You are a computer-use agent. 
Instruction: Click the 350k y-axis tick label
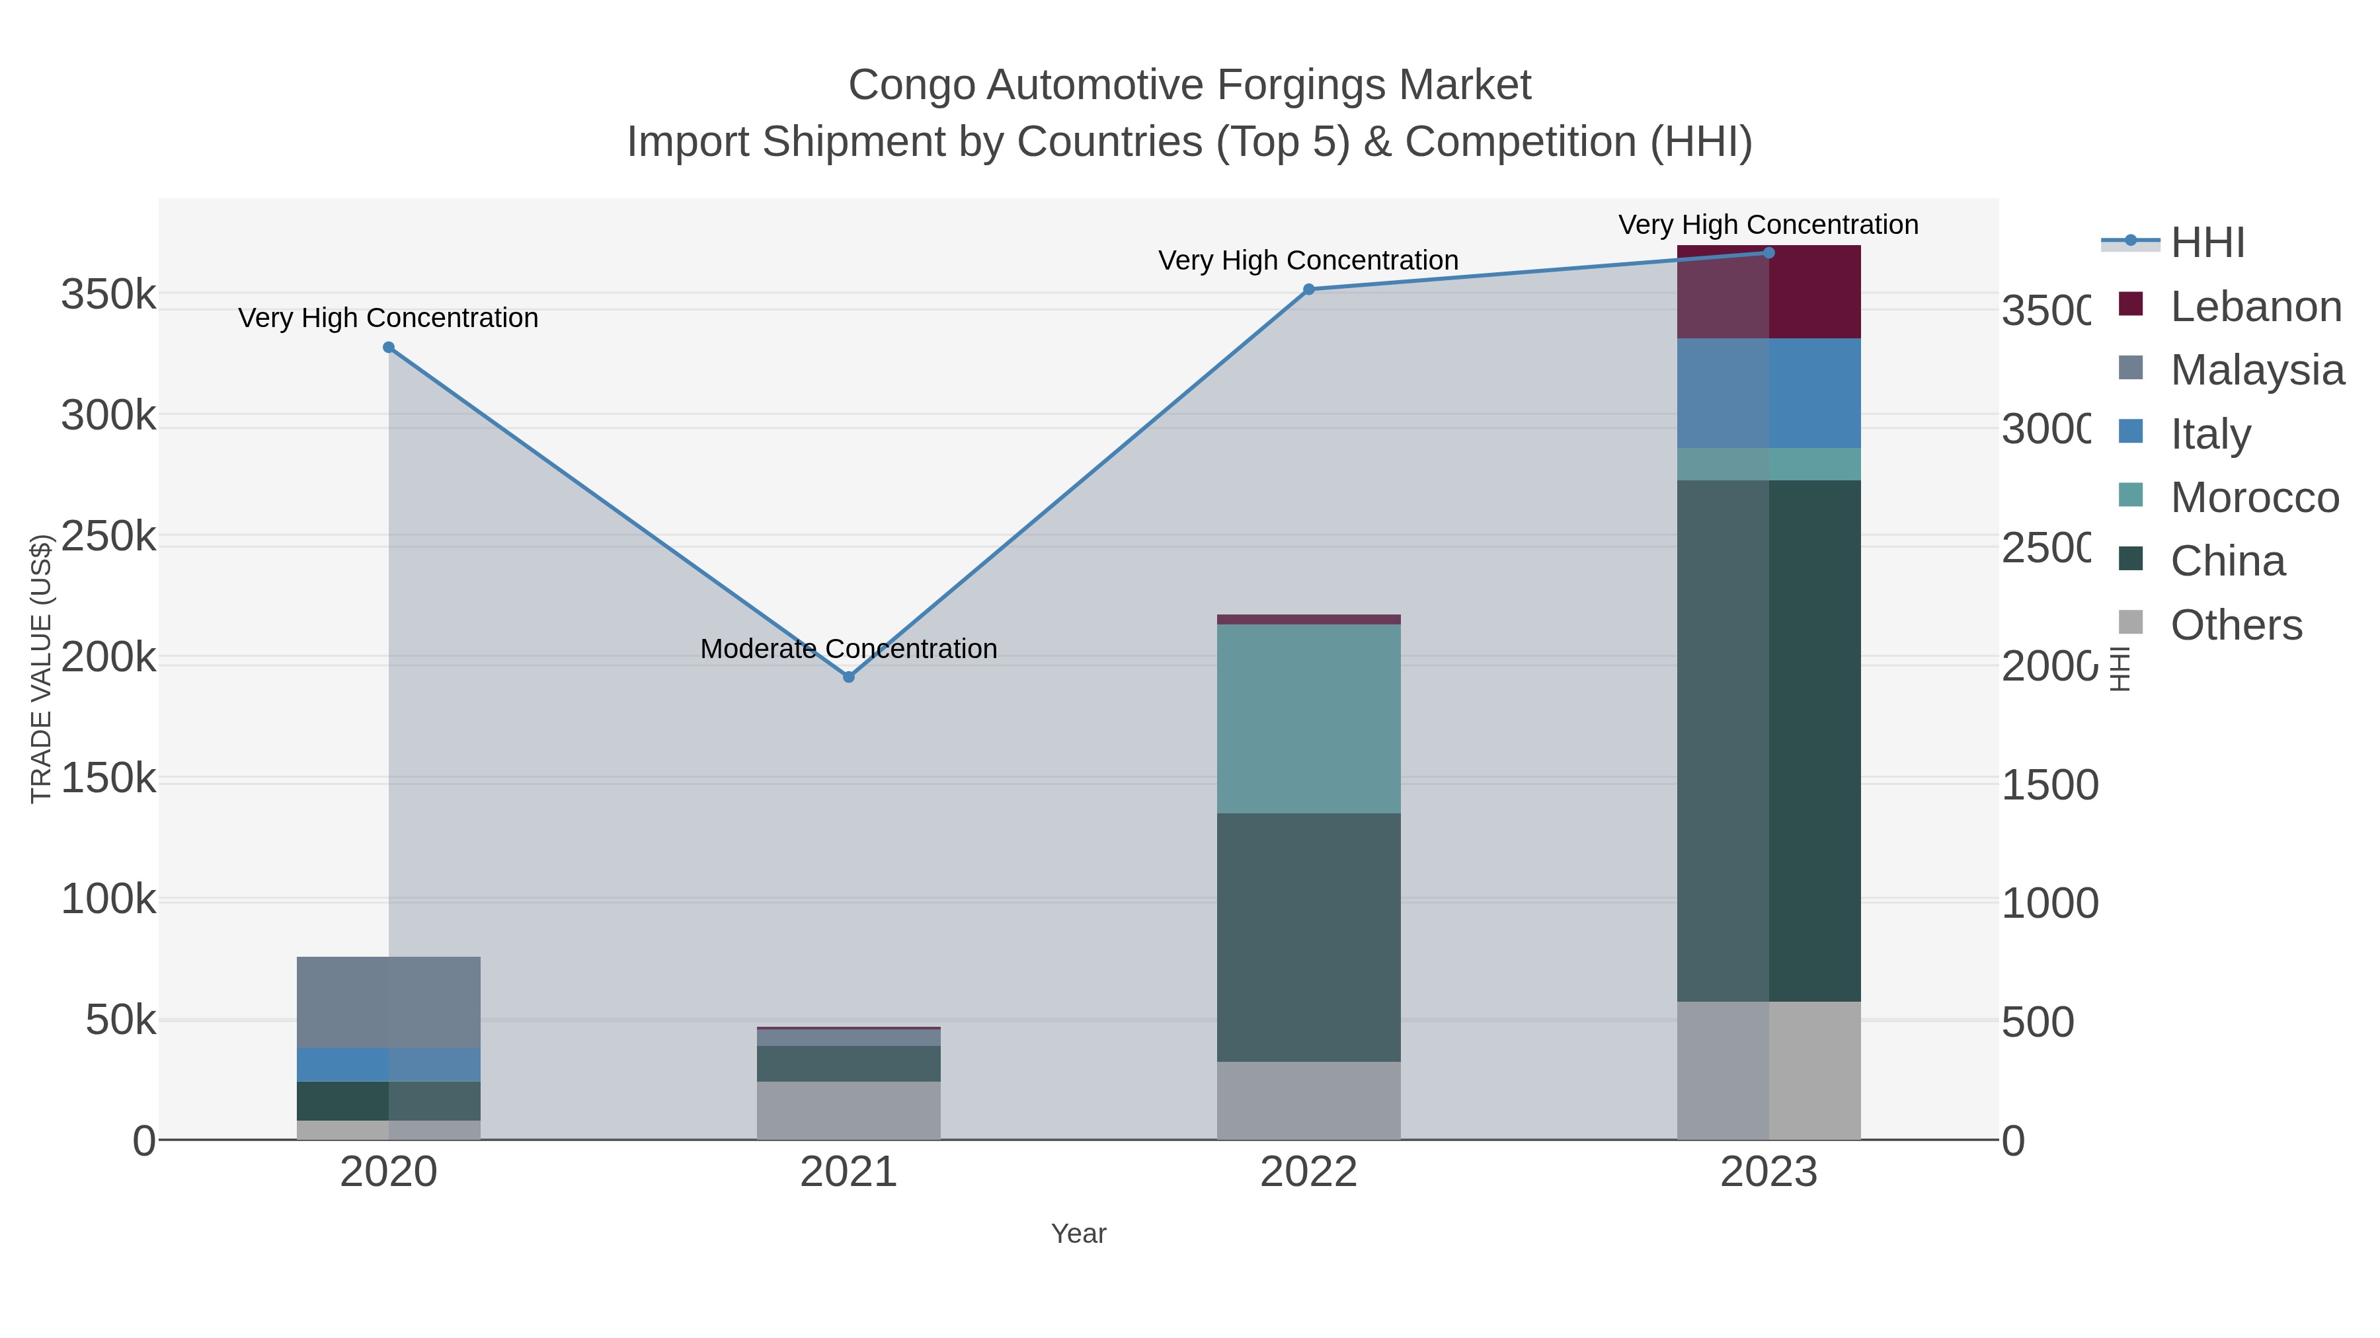[108, 295]
